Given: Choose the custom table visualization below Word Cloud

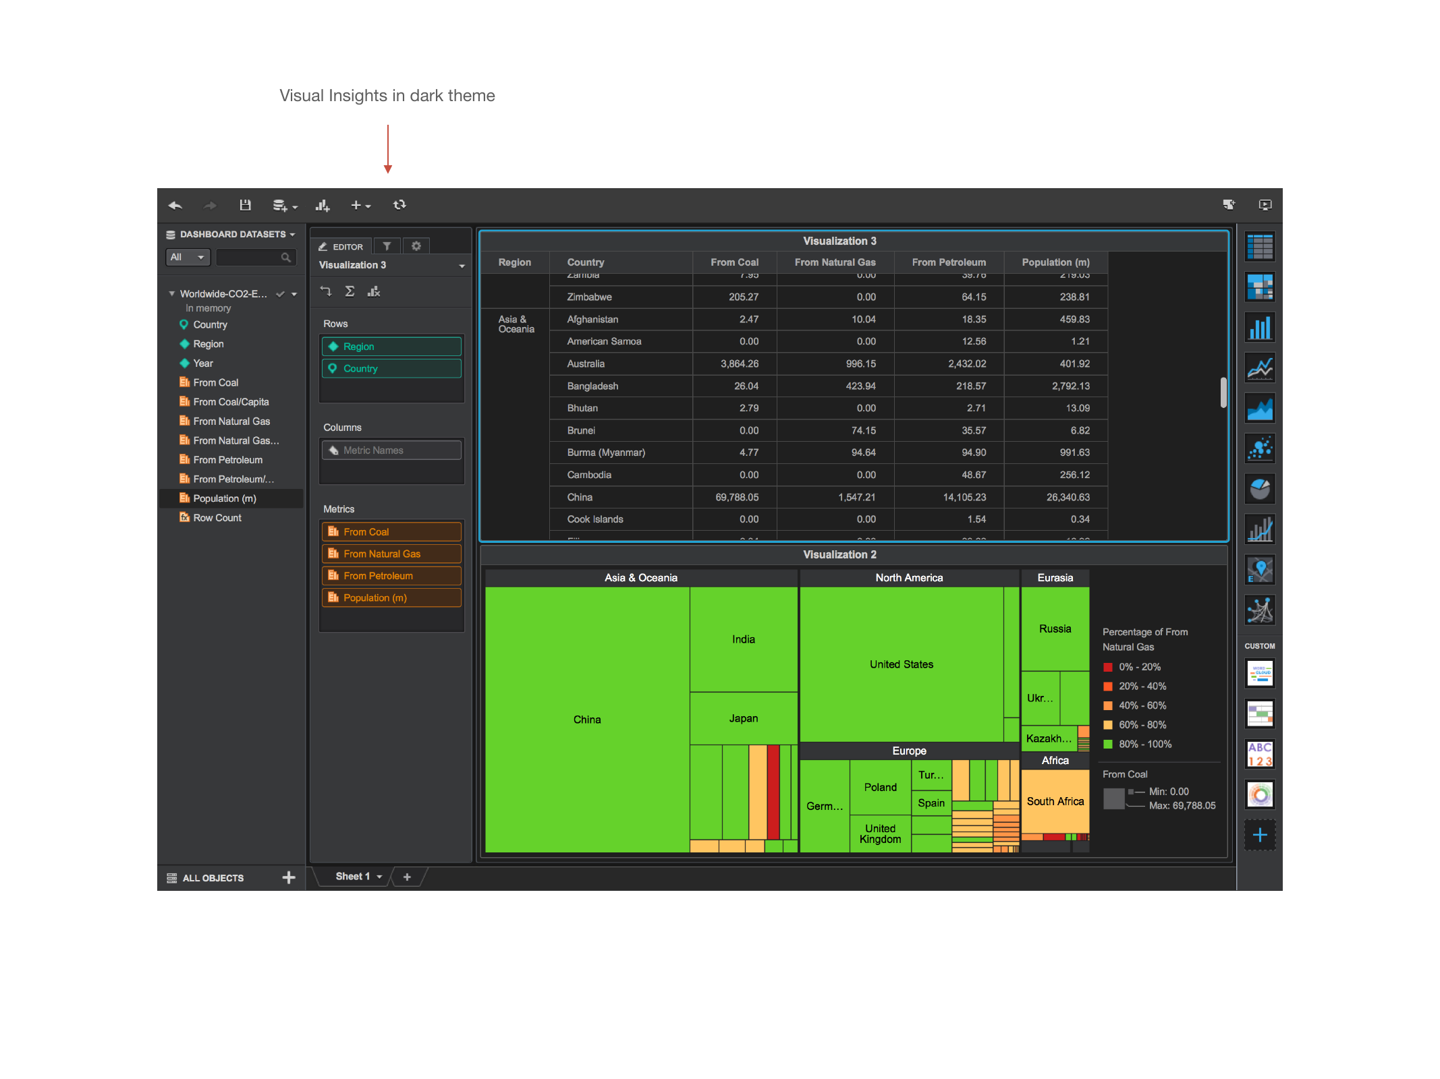Looking at the screenshot, I should tap(1260, 713).
